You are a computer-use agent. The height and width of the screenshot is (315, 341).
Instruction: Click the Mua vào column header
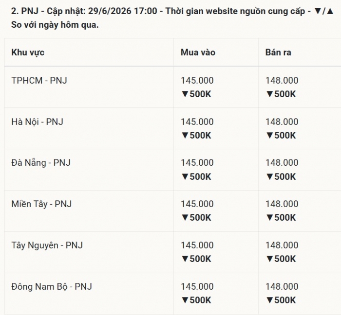(x=198, y=52)
